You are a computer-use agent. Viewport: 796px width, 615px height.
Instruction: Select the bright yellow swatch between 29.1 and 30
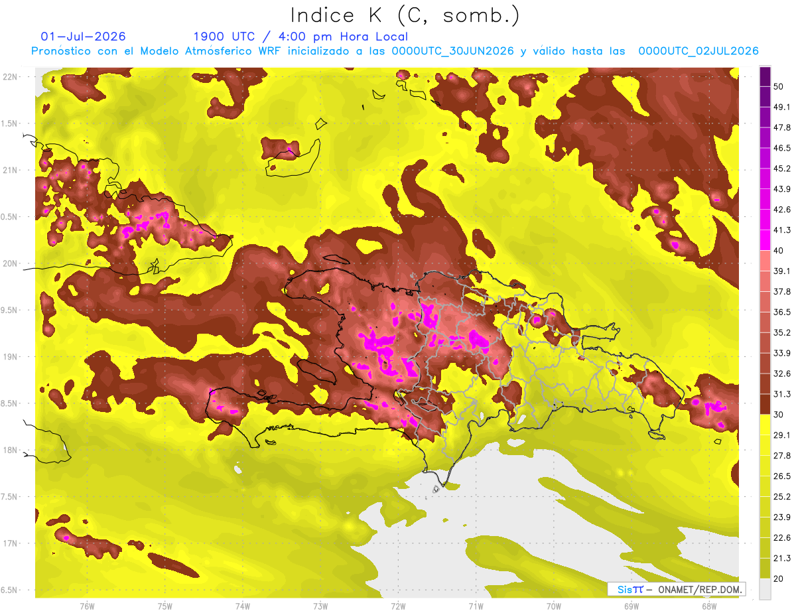click(765, 425)
